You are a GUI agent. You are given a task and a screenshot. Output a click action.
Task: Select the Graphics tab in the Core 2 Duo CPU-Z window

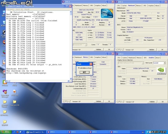click(x=98, y=5)
